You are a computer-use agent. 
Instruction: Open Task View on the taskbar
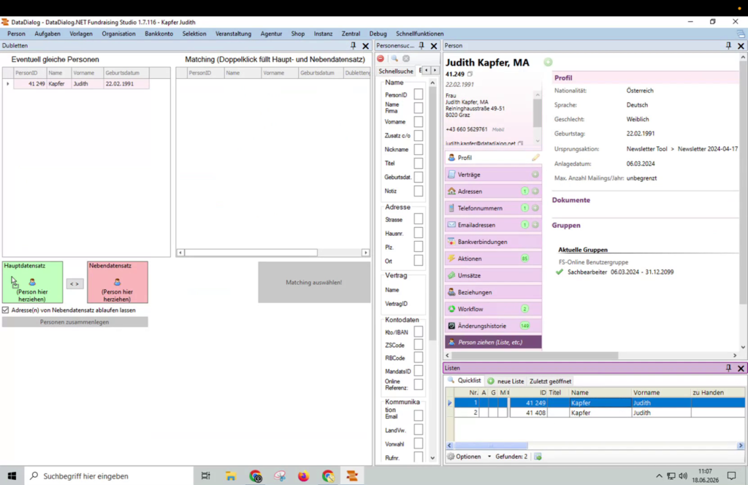205,476
